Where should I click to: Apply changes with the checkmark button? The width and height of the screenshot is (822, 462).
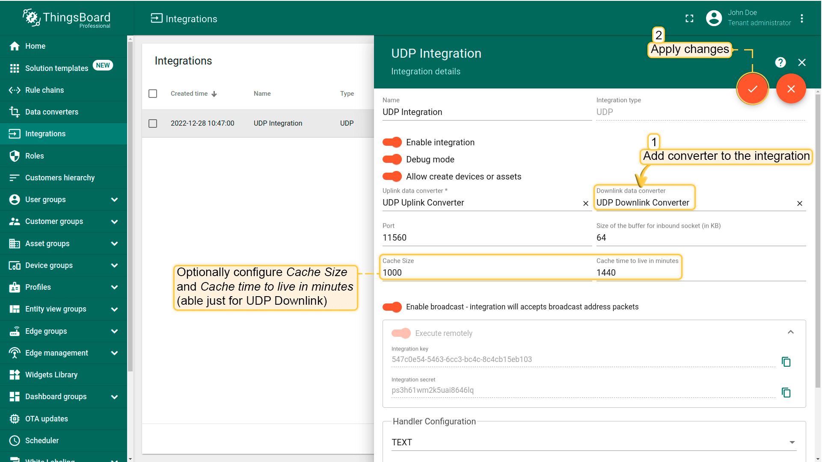pos(753,89)
